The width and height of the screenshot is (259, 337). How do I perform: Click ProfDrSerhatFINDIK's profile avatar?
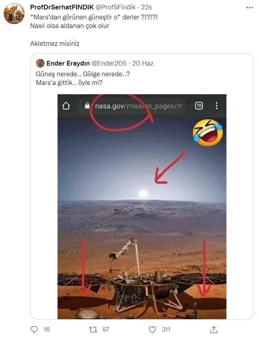[x=14, y=13]
